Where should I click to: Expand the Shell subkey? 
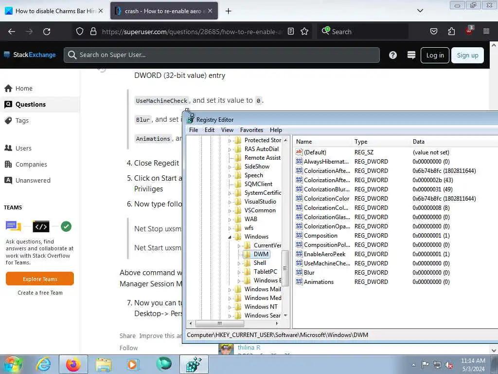[239, 263]
